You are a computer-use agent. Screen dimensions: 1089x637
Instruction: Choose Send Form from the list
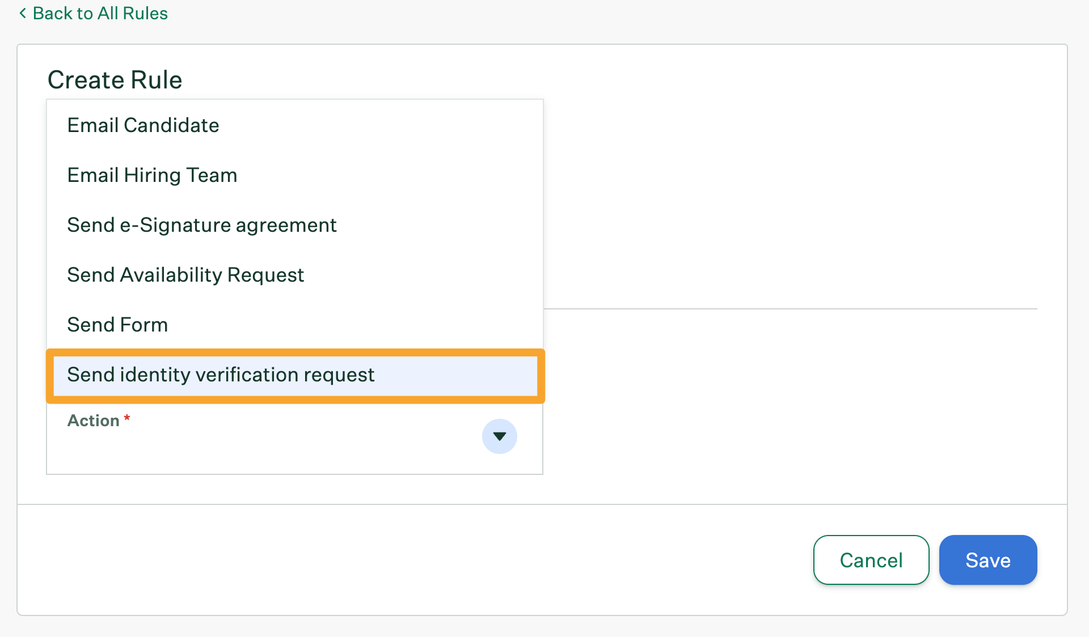coord(117,325)
